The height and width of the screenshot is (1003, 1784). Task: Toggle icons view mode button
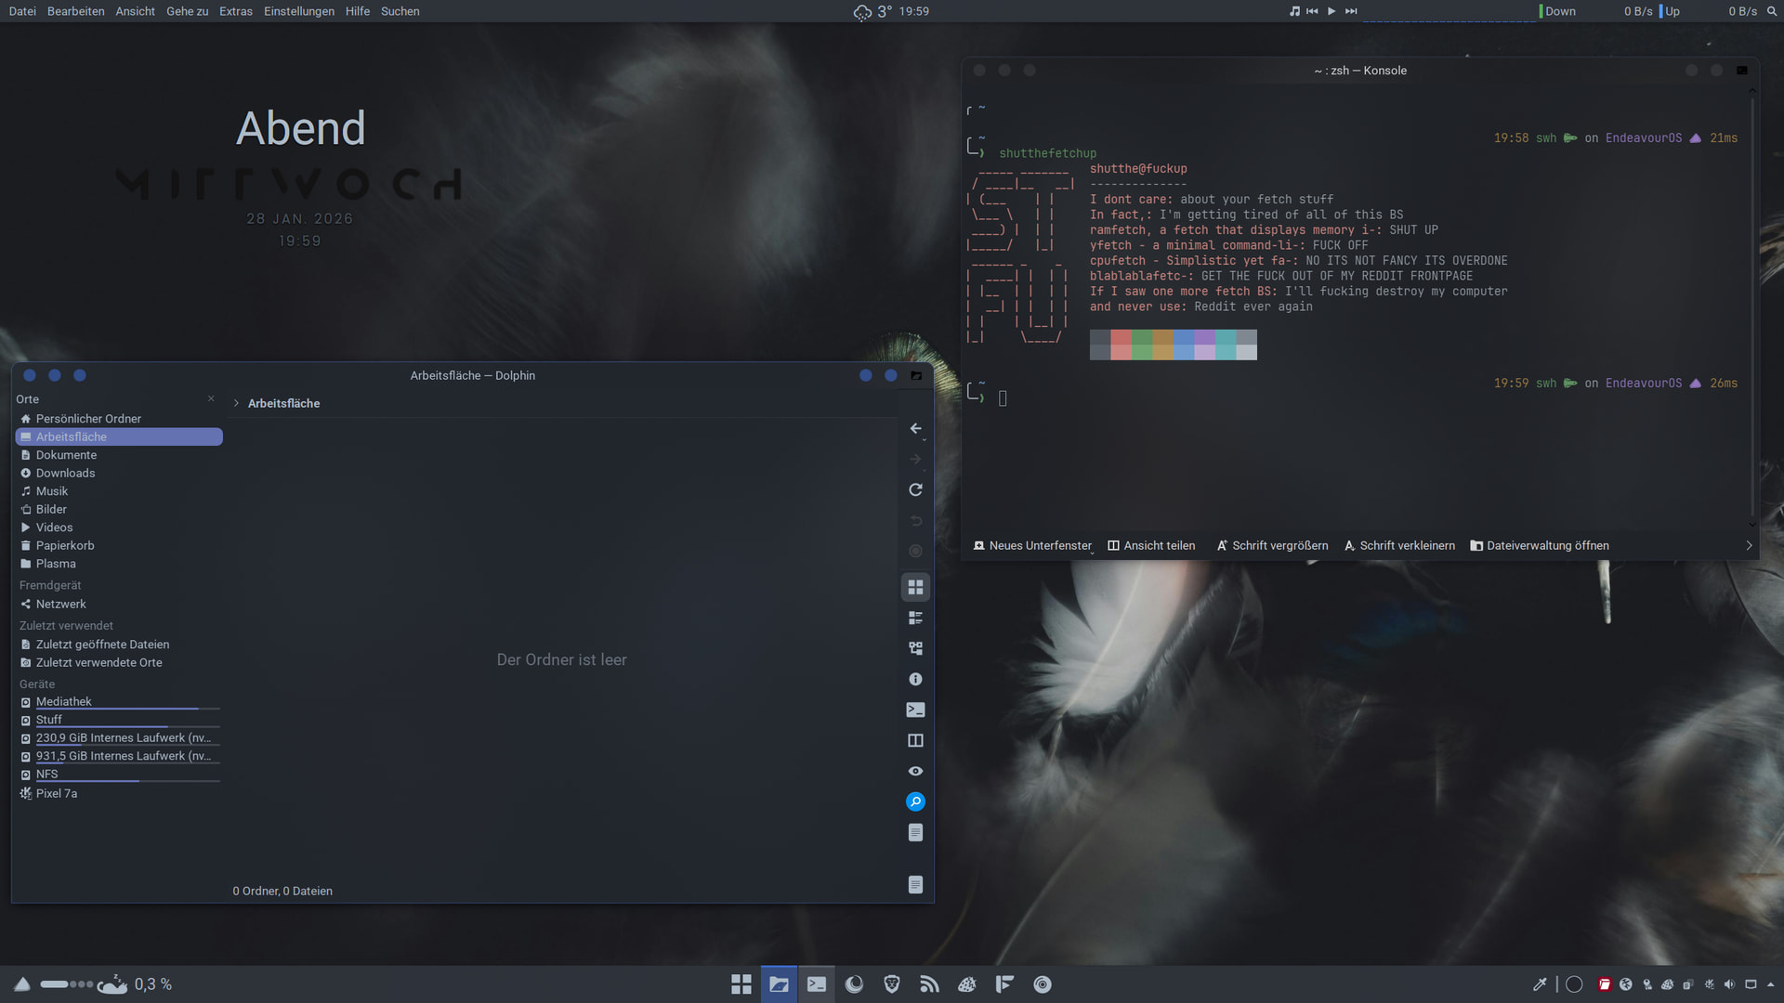point(915,587)
